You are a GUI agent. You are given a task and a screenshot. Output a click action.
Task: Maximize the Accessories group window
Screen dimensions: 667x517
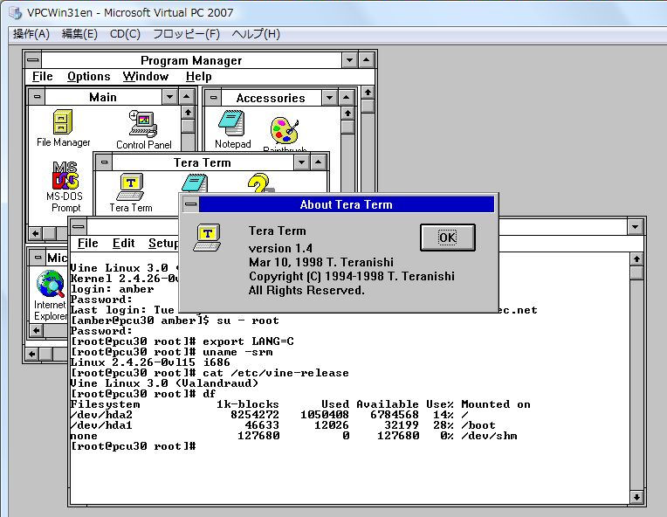[x=346, y=98]
